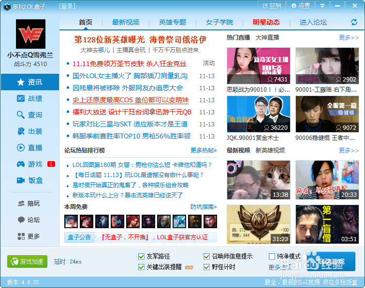Open headline 第128位新英雄曝光 海兽祭司俄洛伊
Image resolution: width=365 pixels, height=288 pixels.
coord(140,40)
